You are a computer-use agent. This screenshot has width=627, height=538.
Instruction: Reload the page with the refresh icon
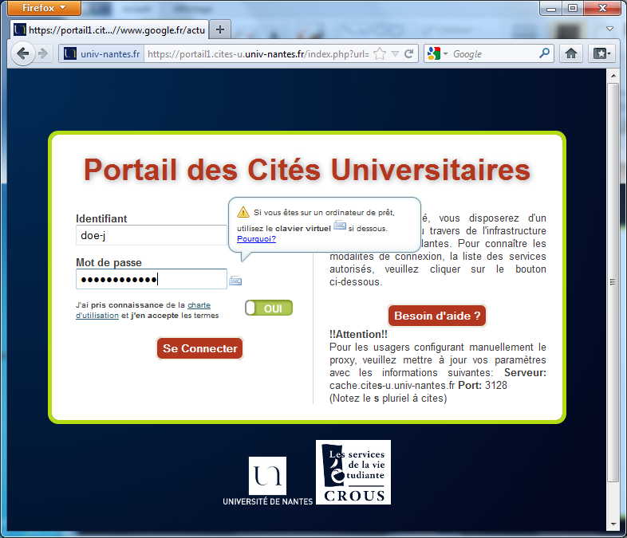[x=408, y=54]
